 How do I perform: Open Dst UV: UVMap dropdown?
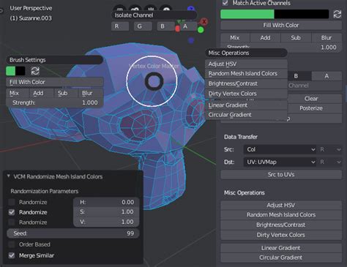coord(280,162)
